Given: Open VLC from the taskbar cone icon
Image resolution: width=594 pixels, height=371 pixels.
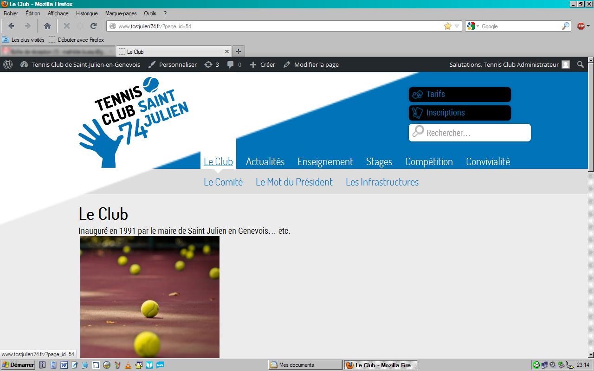Looking at the screenshot, I should pyautogui.click(x=128, y=365).
